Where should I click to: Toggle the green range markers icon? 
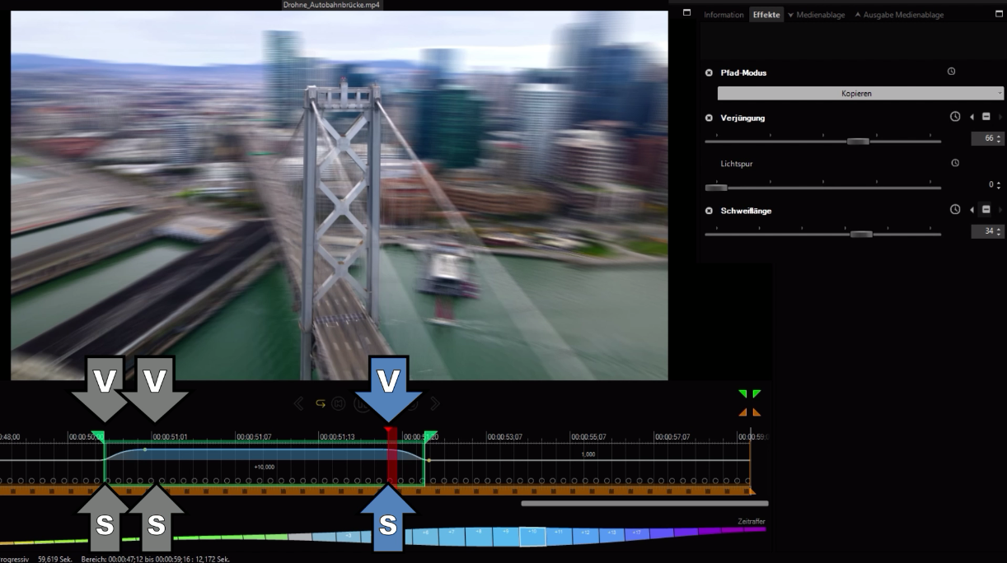(750, 395)
